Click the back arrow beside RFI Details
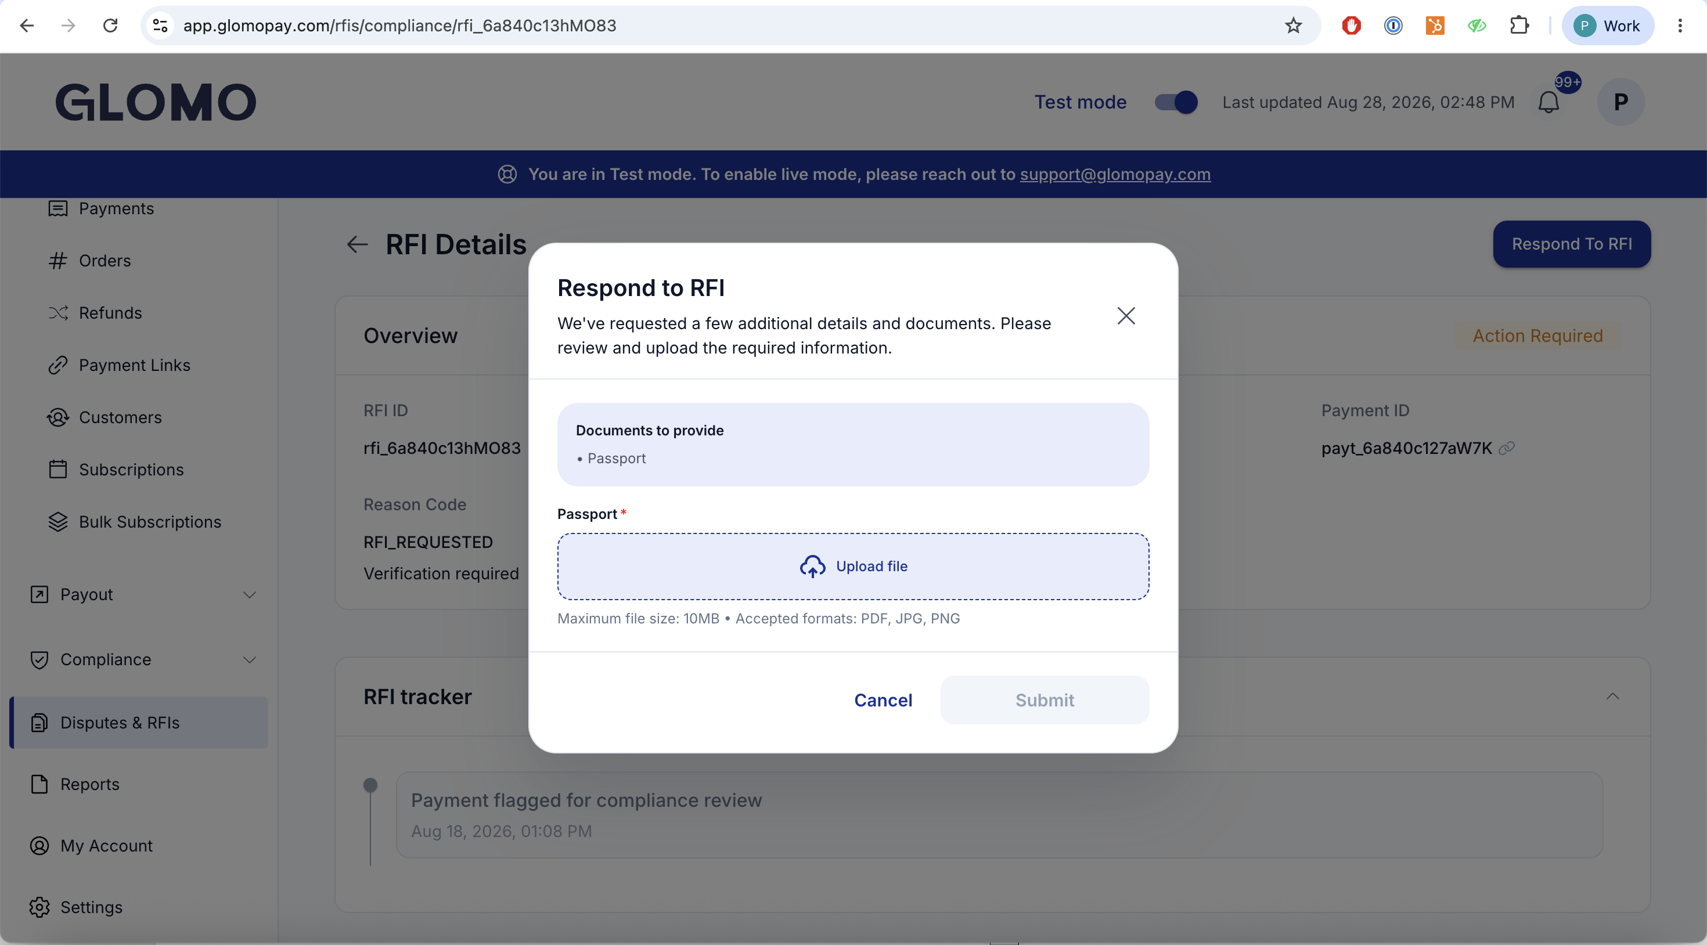The height and width of the screenshot is (945, 1707). point(357,244)
